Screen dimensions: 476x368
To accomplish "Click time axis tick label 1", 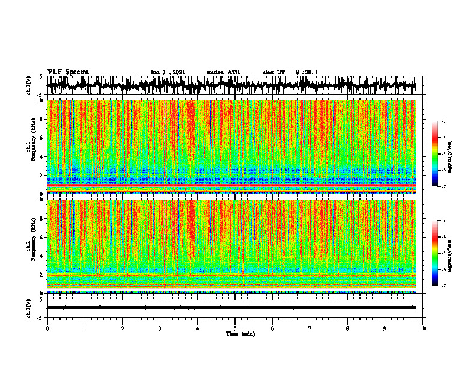I will tap(85, 328).
